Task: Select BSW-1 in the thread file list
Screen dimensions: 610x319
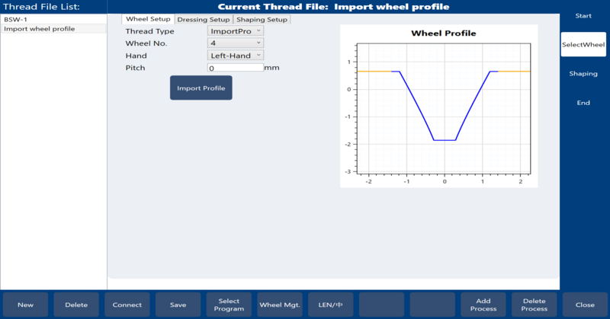Action: click(x=53, y=19)
